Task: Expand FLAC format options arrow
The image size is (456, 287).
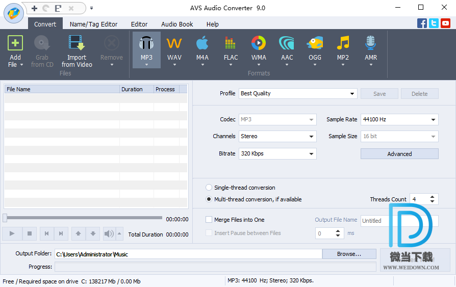Action: 231,65
